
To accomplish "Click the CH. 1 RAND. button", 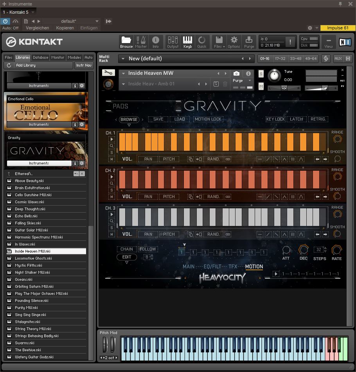I will pyautogui.click(x=213, y=159).
